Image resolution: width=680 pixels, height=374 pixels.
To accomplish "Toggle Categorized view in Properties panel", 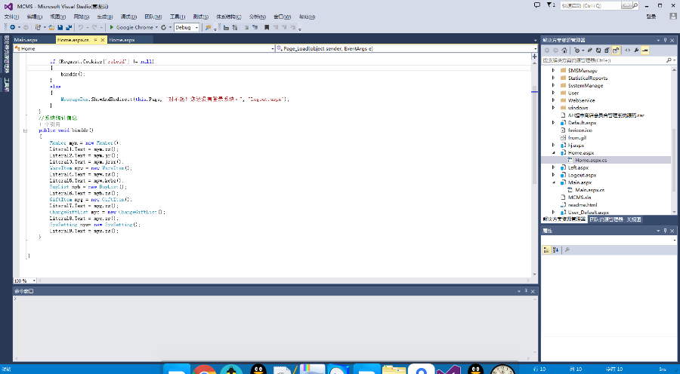I will tap(547, 250).
